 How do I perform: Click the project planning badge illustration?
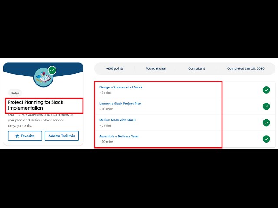(43, 78)
